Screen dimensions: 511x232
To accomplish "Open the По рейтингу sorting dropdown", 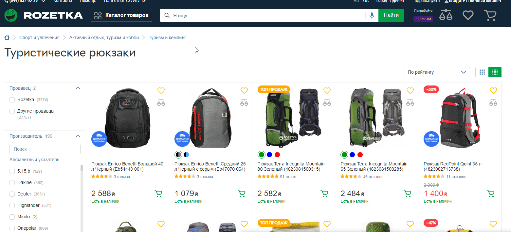I will [x=437, y=72].
